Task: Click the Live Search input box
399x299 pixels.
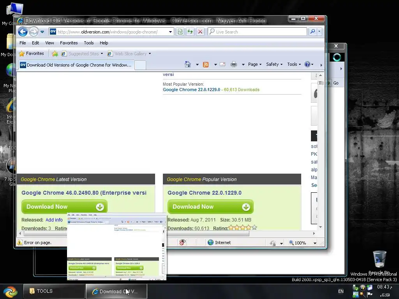Action: click(x=257, y=32)
